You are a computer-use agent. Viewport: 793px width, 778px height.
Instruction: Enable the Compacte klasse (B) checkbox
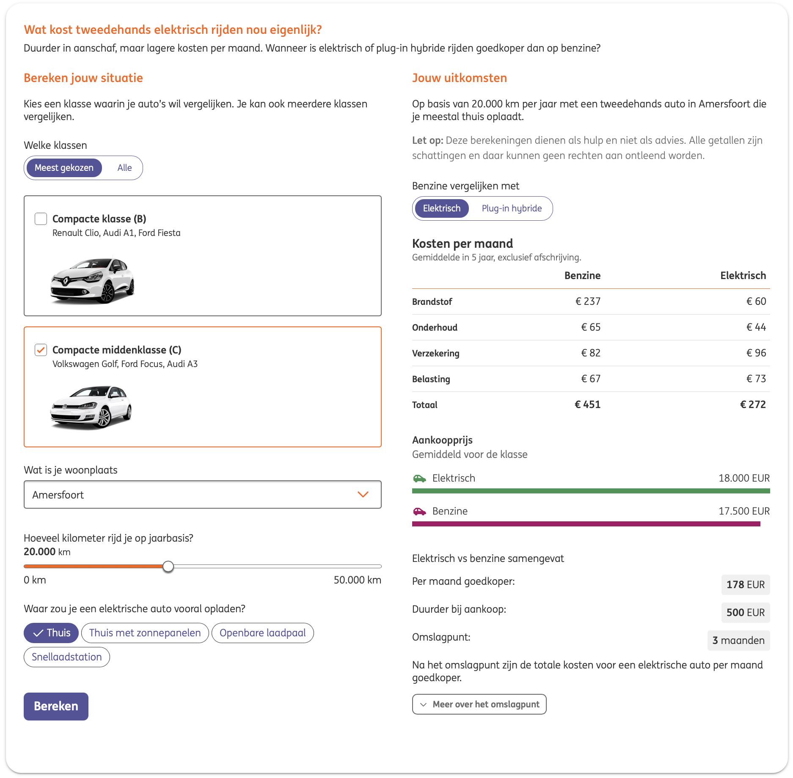(41, 219)
